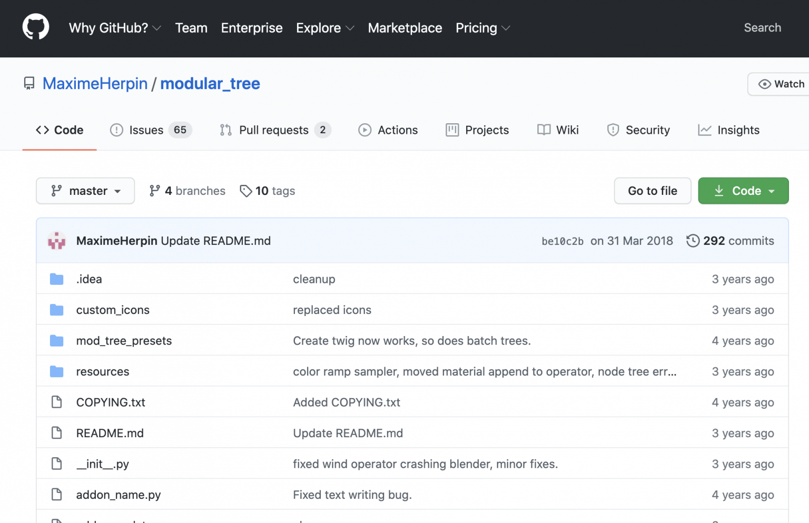Open the Pull requests tab

(x=274, y=130)
